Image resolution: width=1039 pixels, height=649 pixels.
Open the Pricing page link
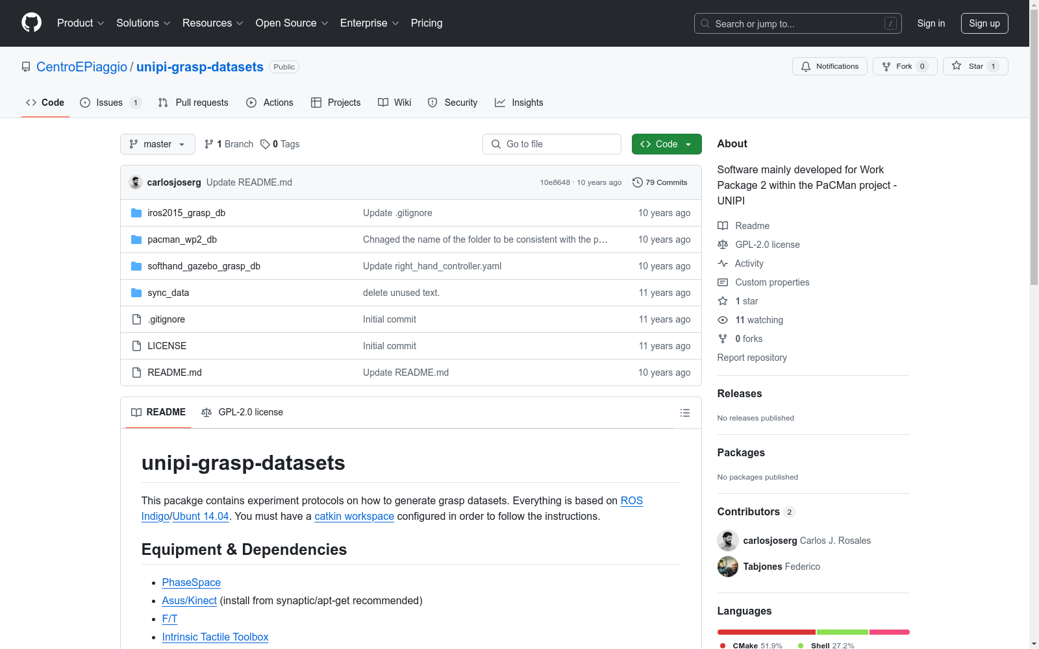tap(427, 23)
